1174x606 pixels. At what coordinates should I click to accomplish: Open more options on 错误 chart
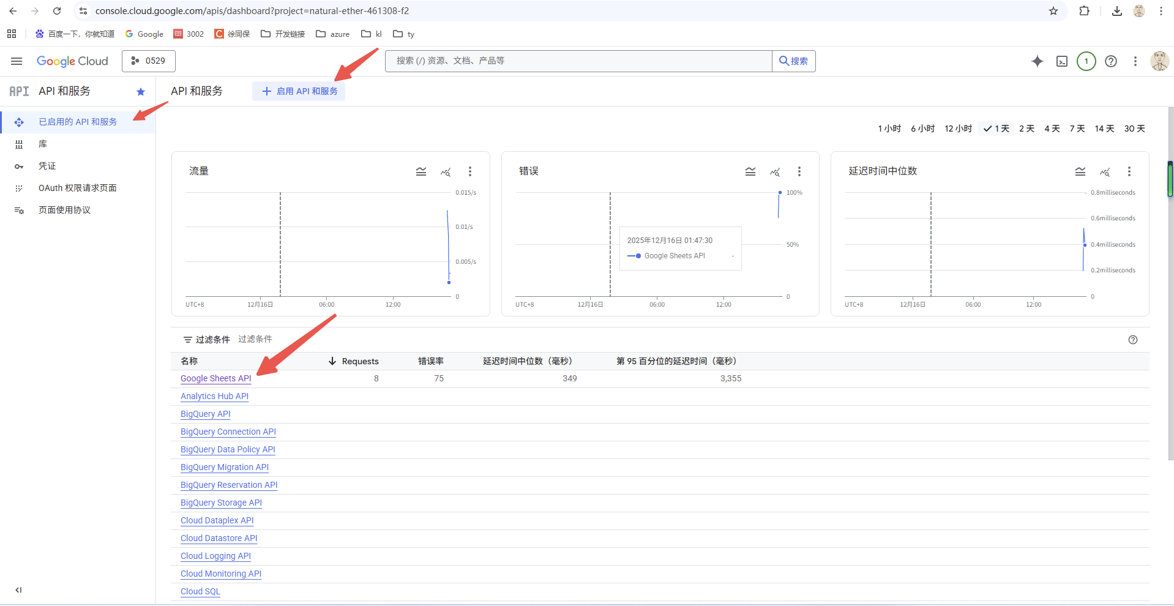(x=799, y=171)
